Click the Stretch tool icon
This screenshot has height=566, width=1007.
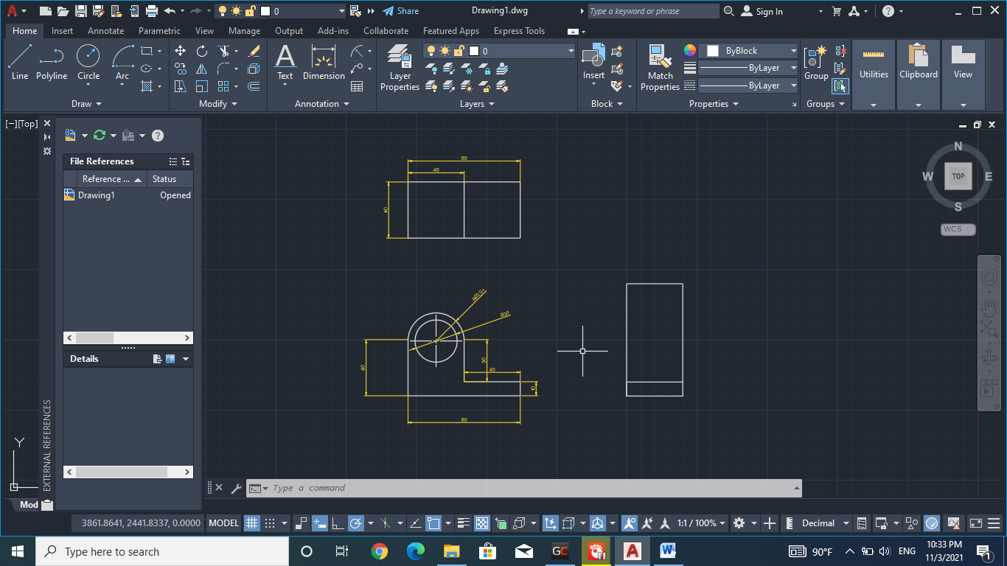(181, 86)
